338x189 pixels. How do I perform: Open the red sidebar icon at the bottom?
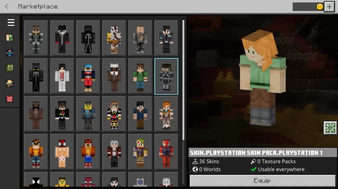(9, 99)
